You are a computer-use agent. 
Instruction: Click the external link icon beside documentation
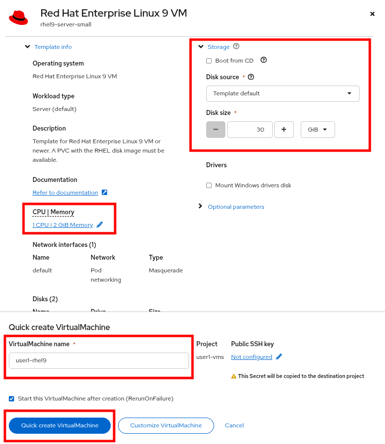point(104,193)
